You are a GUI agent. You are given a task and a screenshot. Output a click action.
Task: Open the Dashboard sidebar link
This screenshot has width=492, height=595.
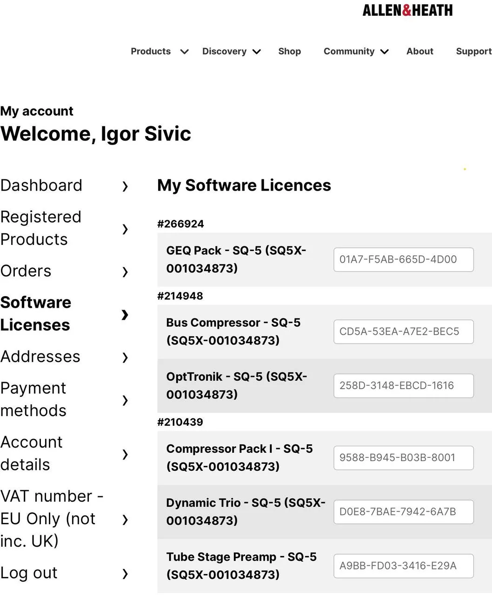click(41, 185)
